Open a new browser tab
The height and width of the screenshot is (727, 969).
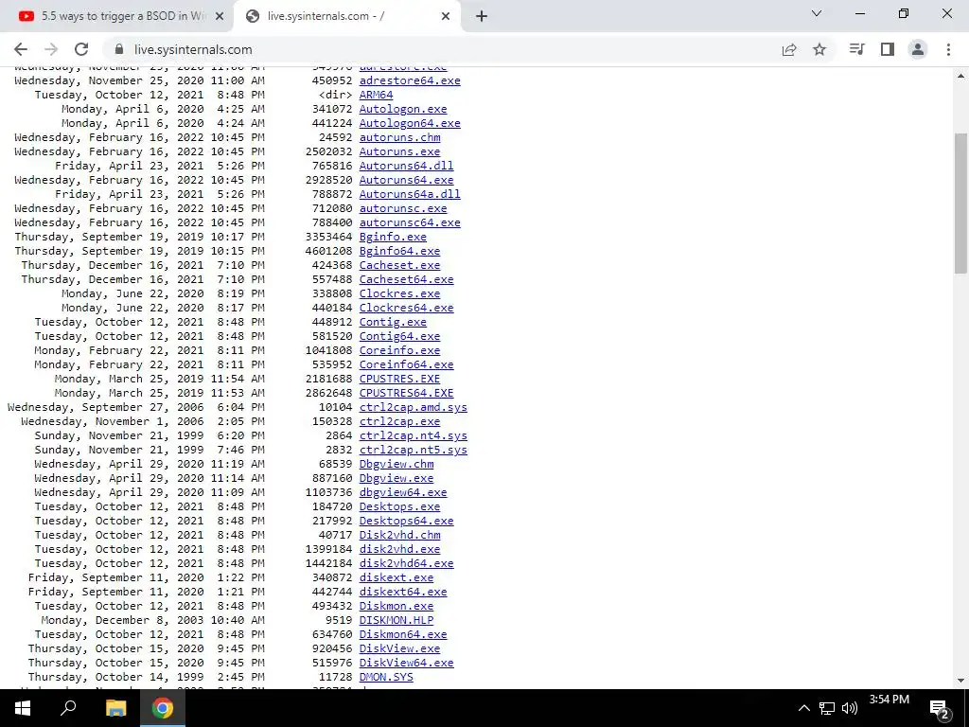(482, 17)
